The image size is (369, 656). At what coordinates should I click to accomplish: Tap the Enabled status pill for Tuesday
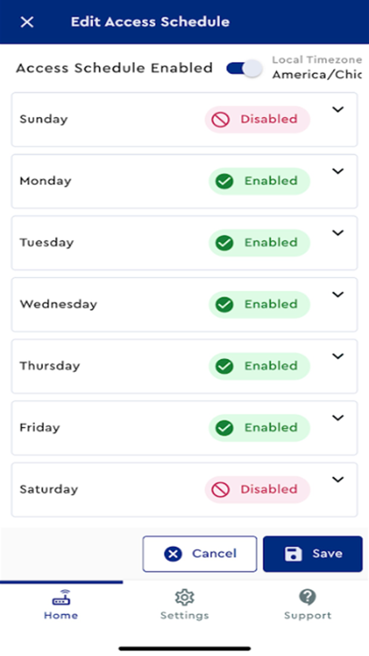tap(259, 243)
